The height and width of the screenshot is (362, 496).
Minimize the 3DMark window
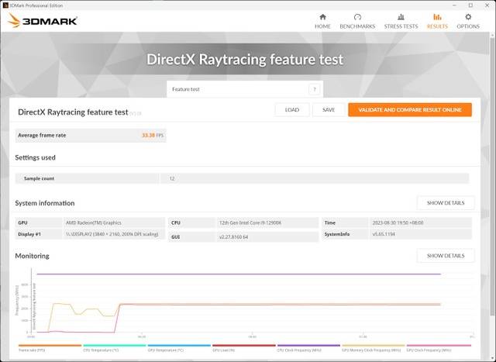click(x=455, y=5)
